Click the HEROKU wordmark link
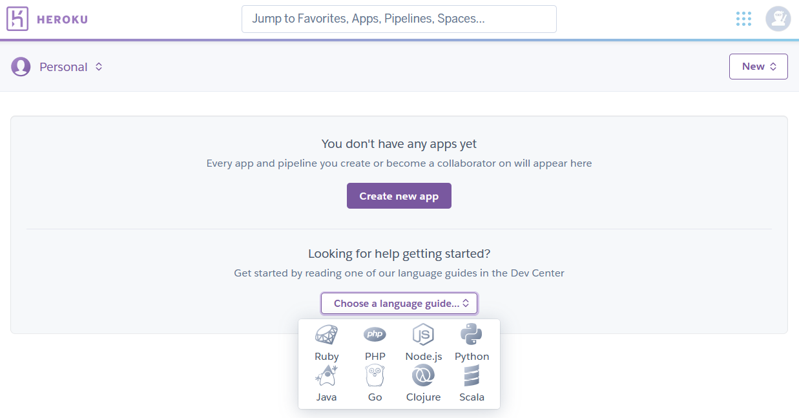This screenshot has height=418, width=799. (62, 19)
